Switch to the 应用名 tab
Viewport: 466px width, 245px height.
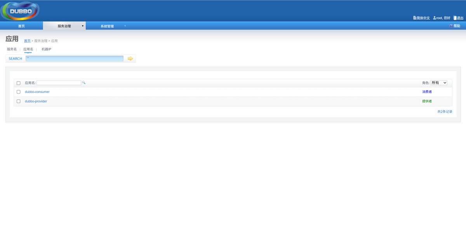pos(28,49)
